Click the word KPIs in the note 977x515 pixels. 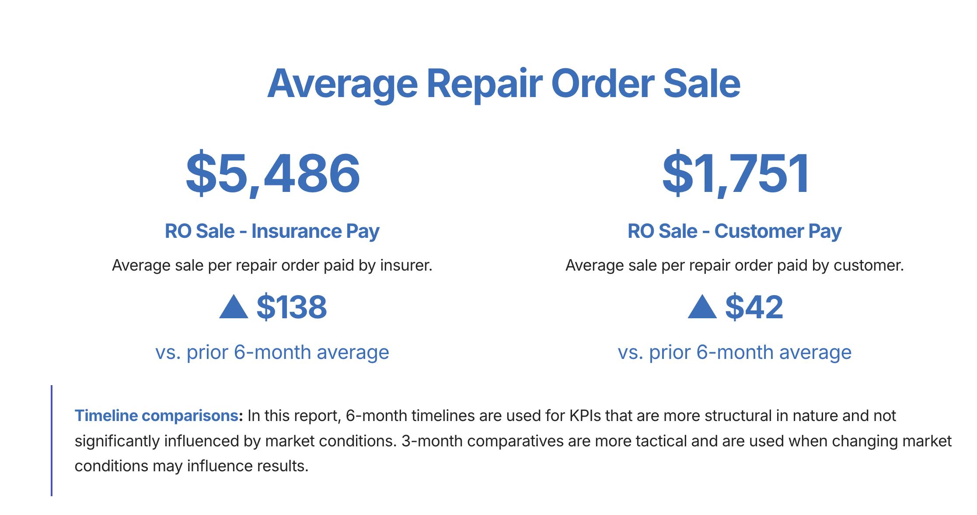point(584,415)
